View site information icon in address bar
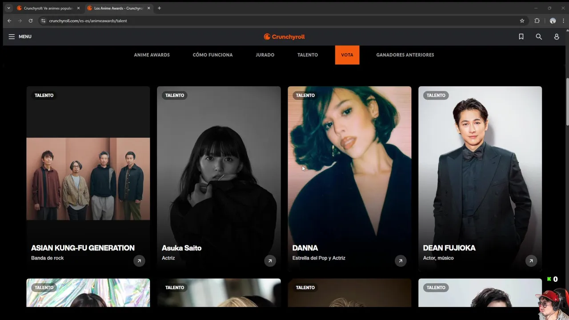 click(43, 20)
